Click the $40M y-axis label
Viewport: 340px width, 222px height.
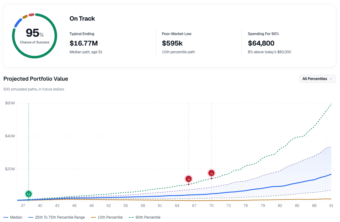[x=10, y=136]
